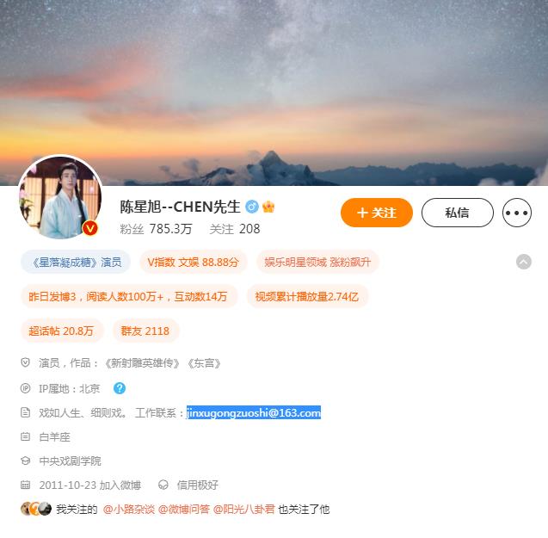Click the shield verification icon beside 演员

point(25,362)
